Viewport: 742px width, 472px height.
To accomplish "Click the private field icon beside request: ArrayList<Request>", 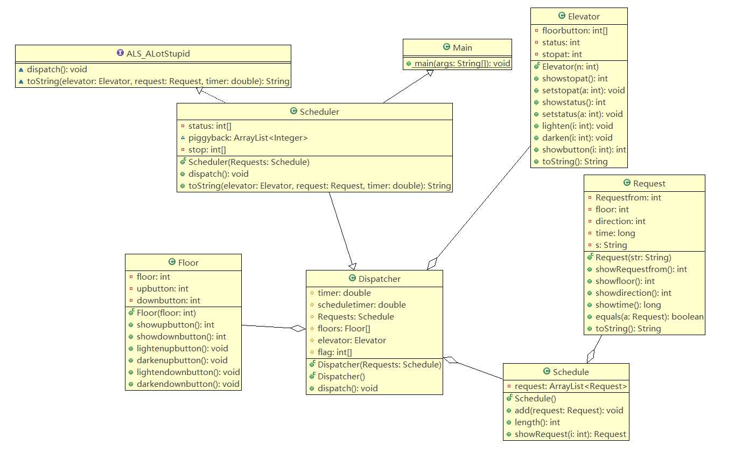I will (509, 386).
